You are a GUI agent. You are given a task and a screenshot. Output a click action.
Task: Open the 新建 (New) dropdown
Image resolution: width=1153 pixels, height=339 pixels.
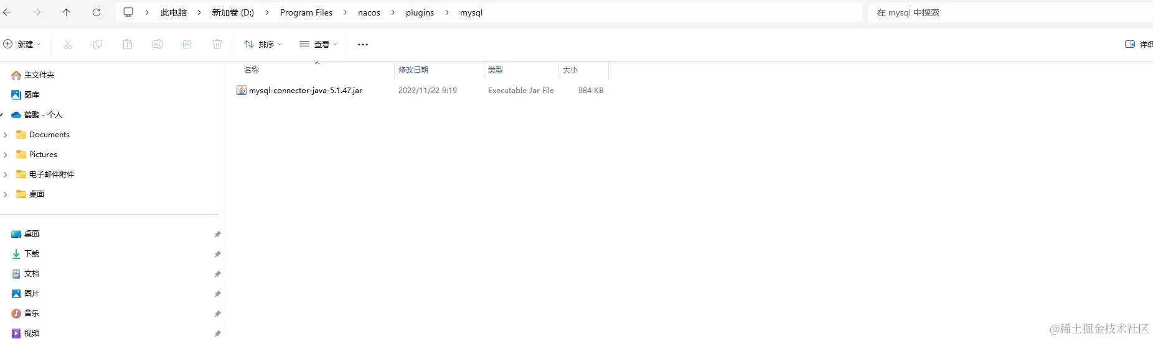[x=22, y=44]
